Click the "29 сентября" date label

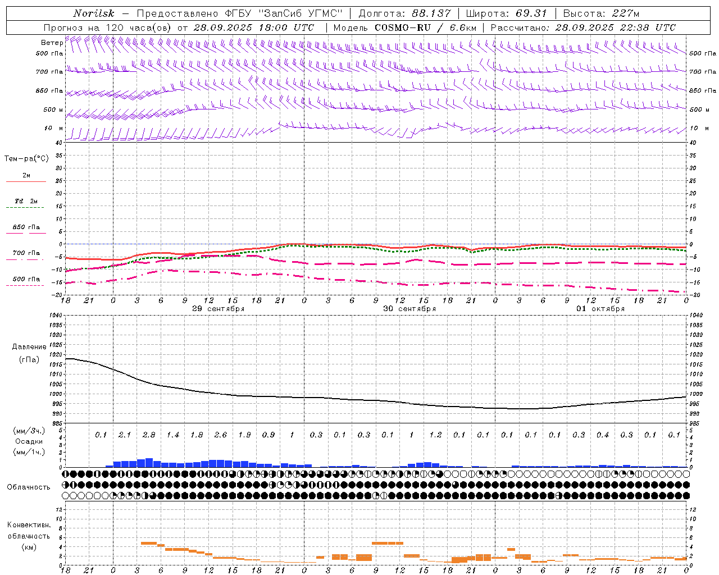(x=218, y=309)
